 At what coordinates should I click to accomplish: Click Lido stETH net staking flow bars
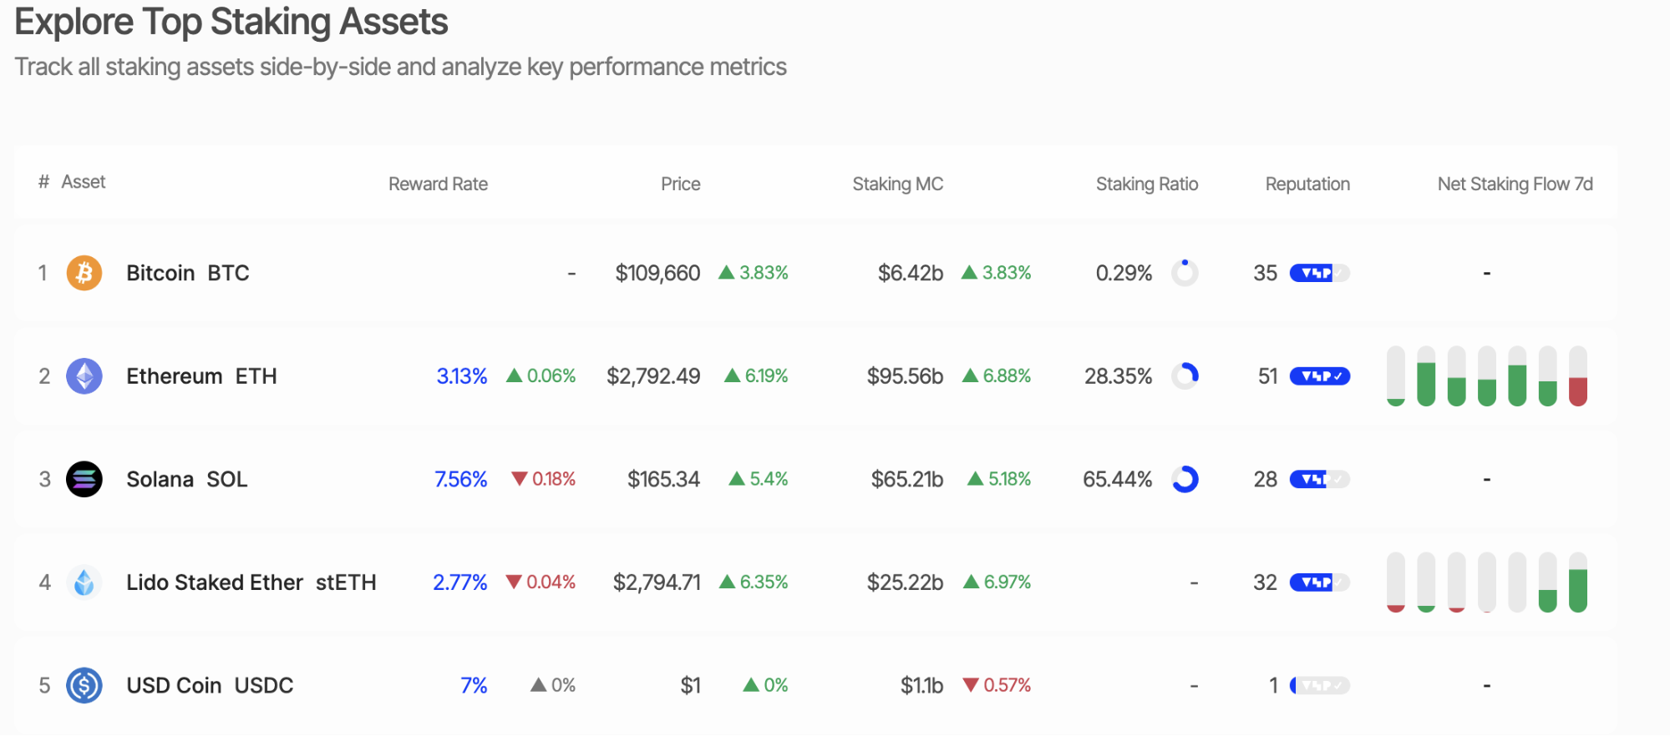(1486, 582)
